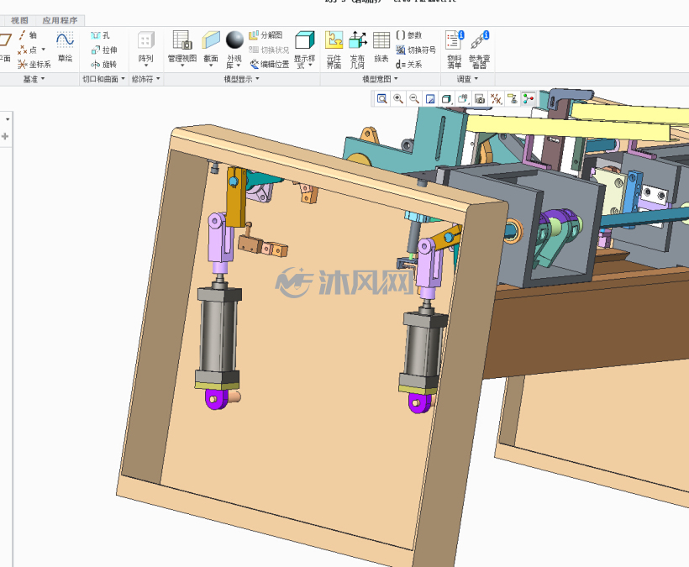The image size is (689, 567).
Task: Click the Zoom In magnifier icon
Action: pyautogui.click(x=398, y=99)
